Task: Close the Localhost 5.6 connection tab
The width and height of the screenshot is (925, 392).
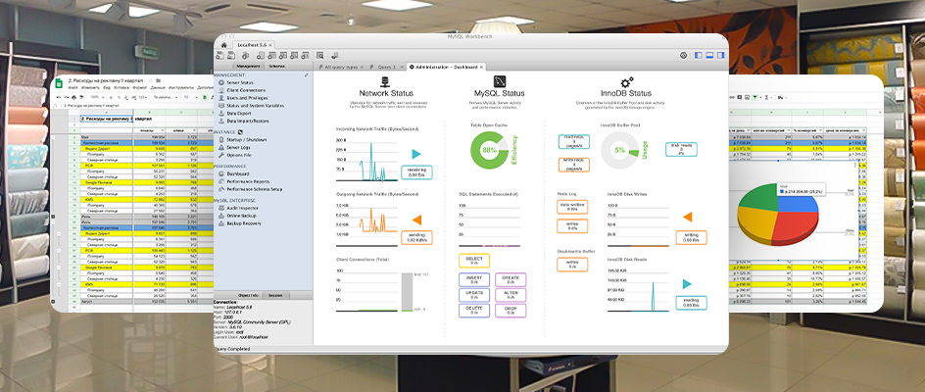Action: (270, 45)
